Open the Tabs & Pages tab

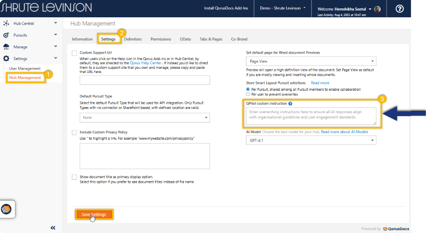point(211,39)
